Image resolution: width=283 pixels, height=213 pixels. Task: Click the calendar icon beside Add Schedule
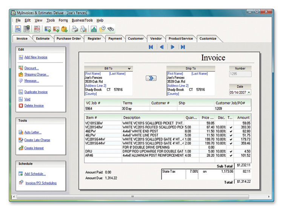21,174
